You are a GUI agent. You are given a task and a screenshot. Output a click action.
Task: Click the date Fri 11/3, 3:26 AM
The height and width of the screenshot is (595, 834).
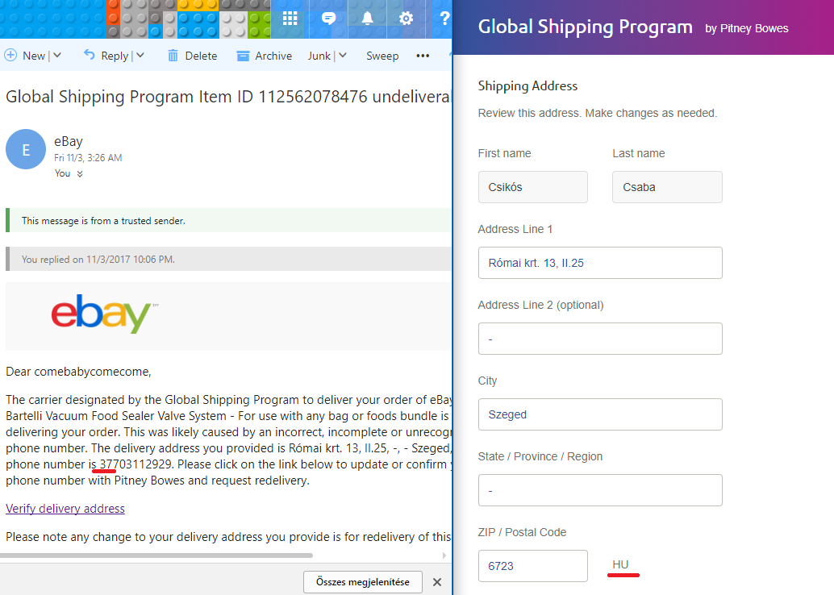point(88,158)
